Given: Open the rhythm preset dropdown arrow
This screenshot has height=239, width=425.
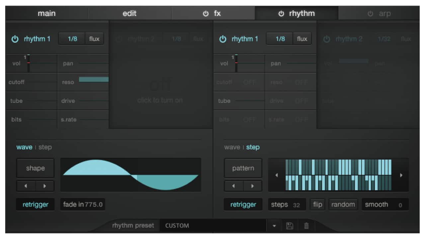Looking at the screenshot, I should [274, 225].
